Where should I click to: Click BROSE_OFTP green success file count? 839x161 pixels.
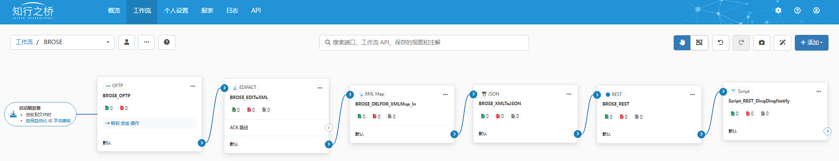[x=109, y=108]
